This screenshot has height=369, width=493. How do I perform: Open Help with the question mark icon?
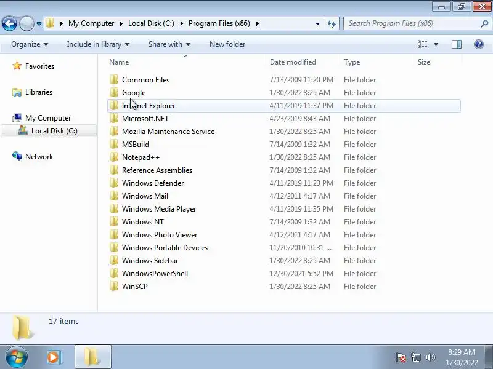coord(479,44)
